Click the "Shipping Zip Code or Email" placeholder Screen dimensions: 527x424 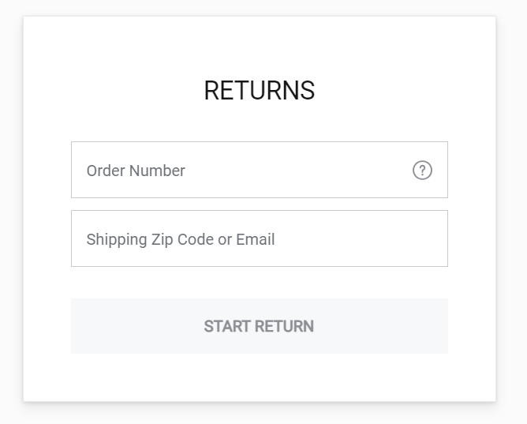point(181,240)
